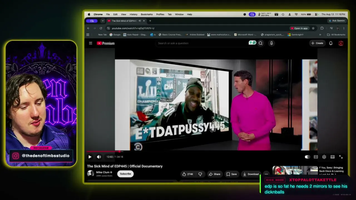Seek using the video progress bar

click(216, 152)
